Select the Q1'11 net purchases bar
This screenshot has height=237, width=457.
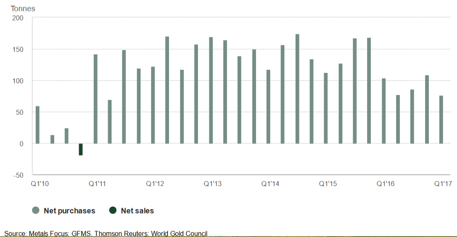pos(95,99)
